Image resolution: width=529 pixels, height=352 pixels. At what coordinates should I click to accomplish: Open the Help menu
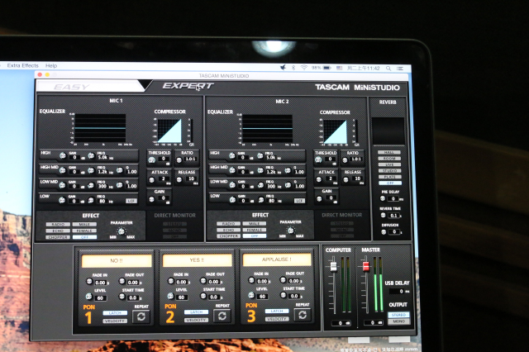(x=51, y=66)
